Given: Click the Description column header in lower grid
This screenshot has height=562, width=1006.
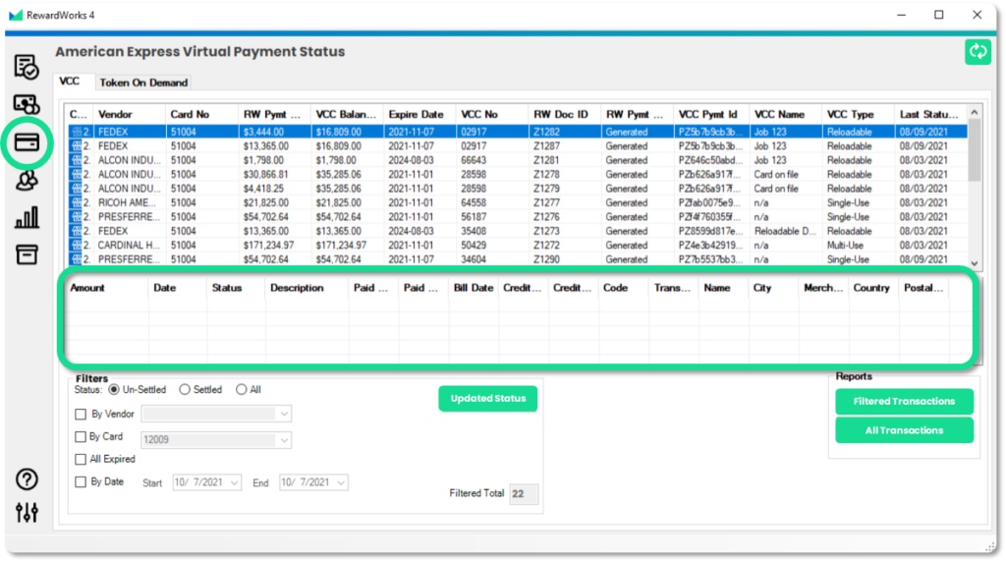Looking at the screenshot, I should coord(307,288).
